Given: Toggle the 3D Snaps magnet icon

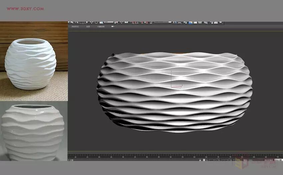Looking at the screenshot, I should 133,23.
